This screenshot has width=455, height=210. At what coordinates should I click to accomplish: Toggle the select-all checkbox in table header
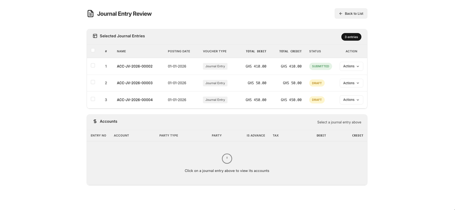pyautogui.click(x=93, y=51)
